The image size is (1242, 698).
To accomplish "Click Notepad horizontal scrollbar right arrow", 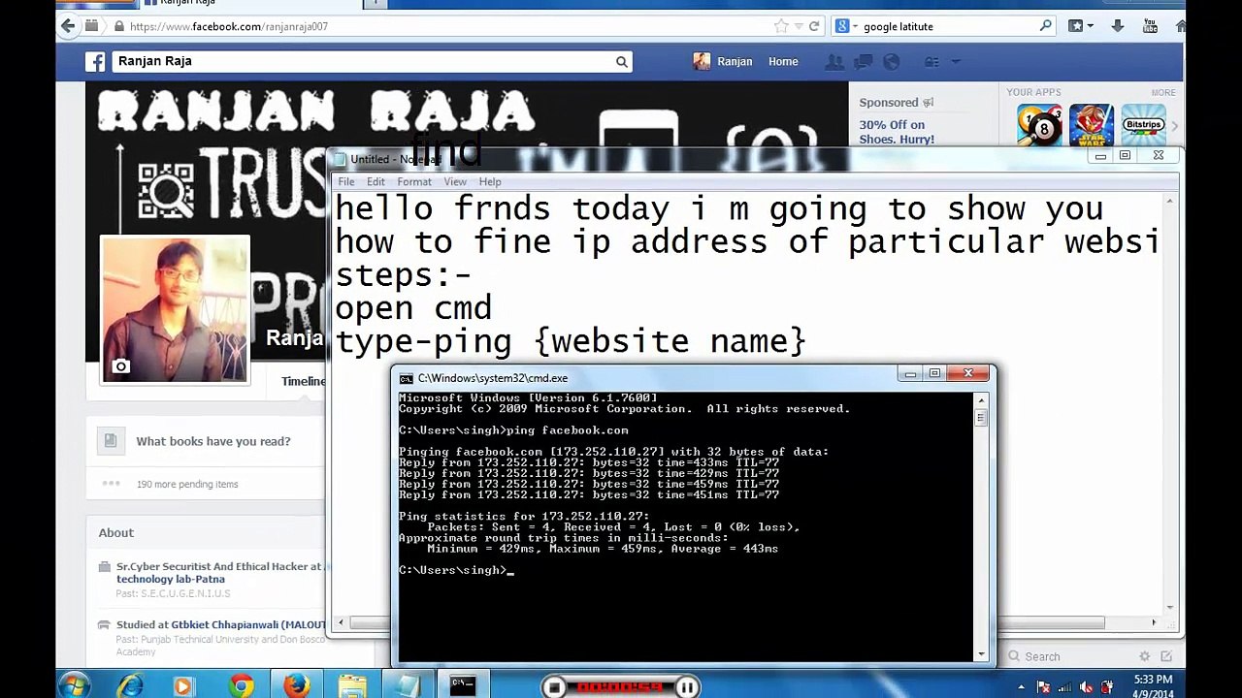I will (1154, 622).
